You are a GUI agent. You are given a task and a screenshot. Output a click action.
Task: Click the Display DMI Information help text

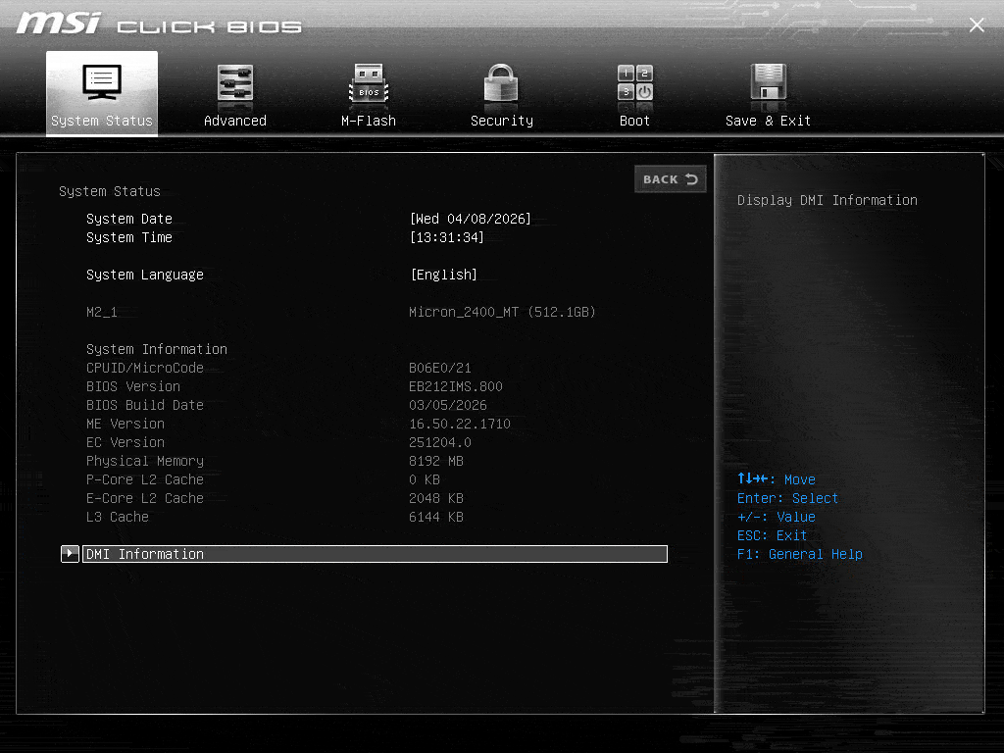[x=828, y=200]
